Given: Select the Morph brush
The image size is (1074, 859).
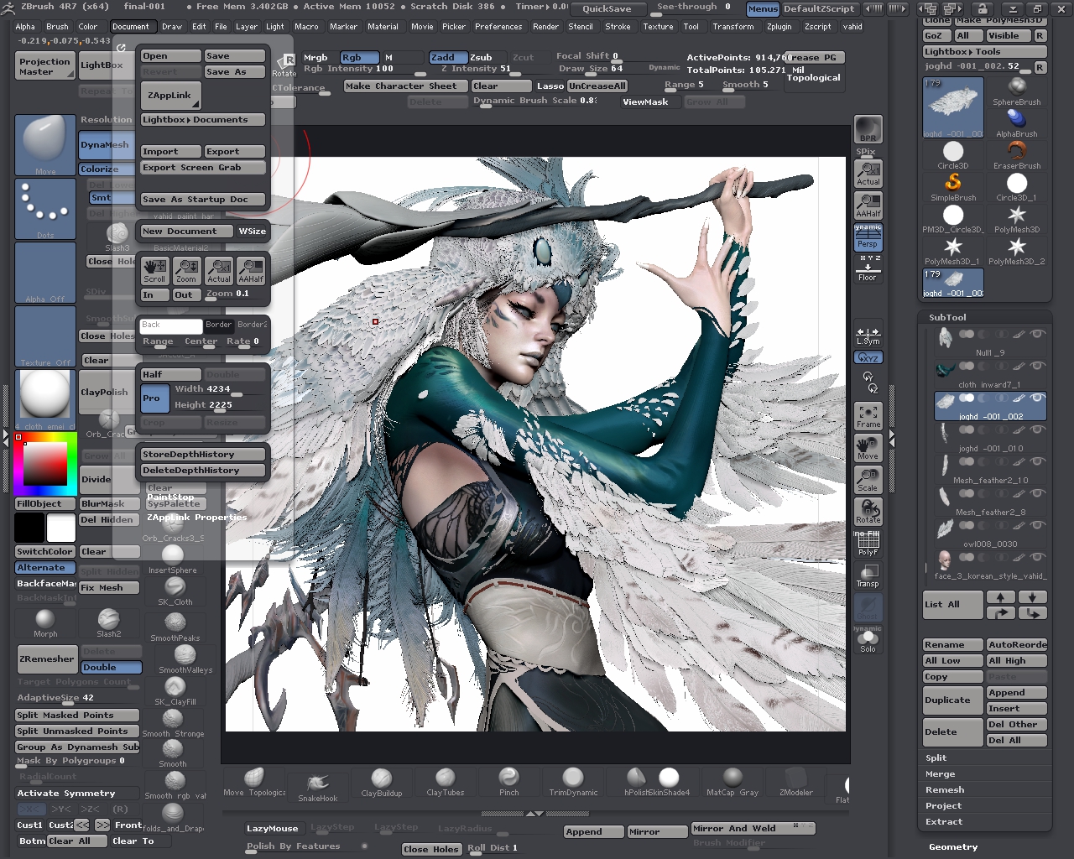Looking at the screenshot, I should [45, 623].
